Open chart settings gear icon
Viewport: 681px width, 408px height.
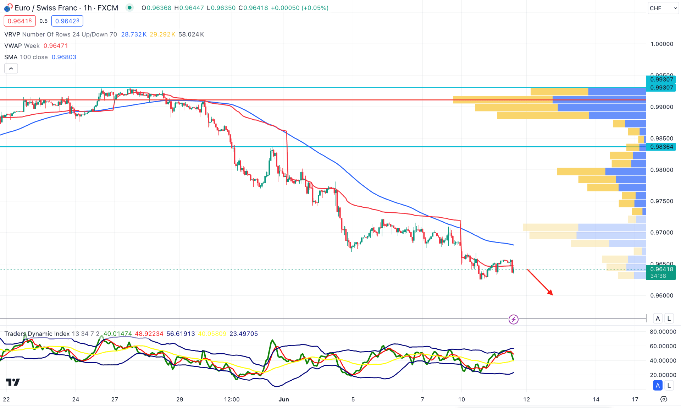[x=664, y=399]
